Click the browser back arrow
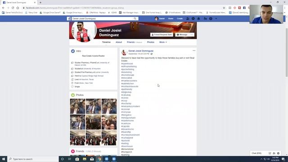 click(3, 8)
